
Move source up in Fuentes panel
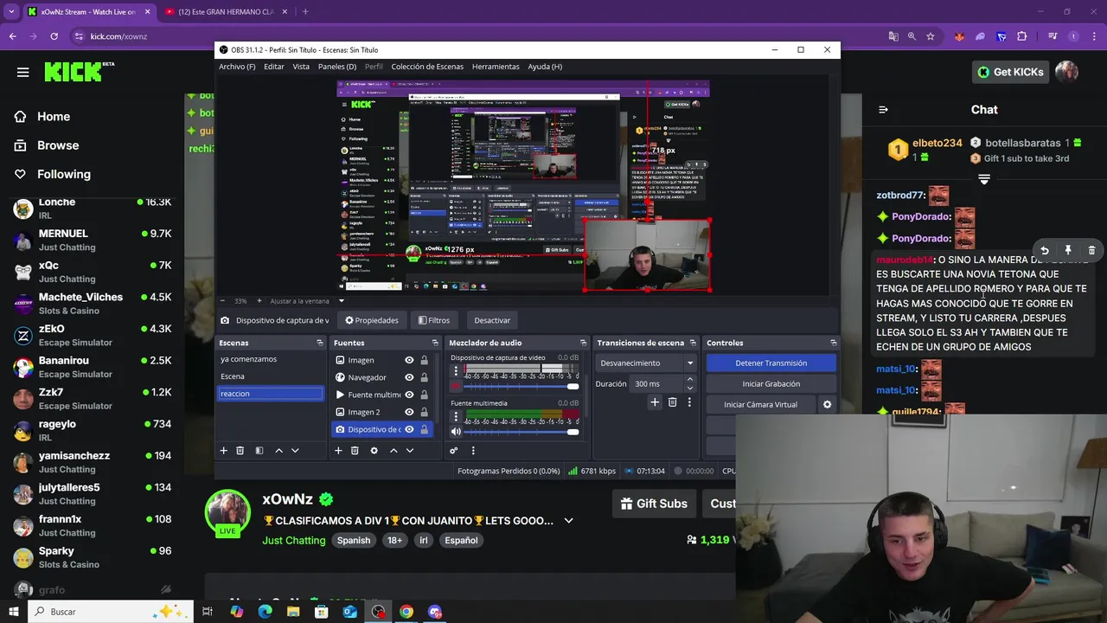coord(394,451)
